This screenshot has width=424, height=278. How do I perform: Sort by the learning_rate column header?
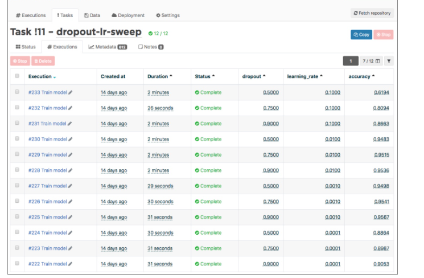(x=304, y=76)
